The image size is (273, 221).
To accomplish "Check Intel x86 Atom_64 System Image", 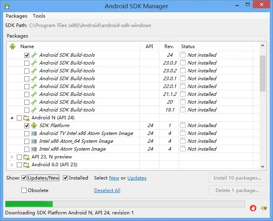I will [x=27, y=141].
